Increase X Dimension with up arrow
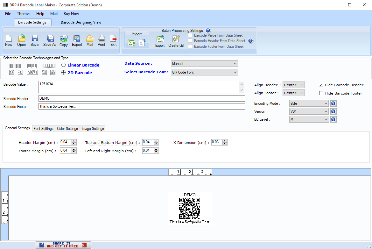The height and width of the screenshot is (249, 372). [225, 141]
